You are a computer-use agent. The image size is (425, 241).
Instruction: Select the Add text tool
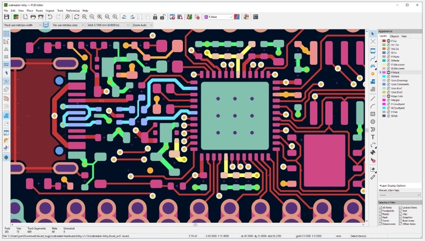[373, 137]
